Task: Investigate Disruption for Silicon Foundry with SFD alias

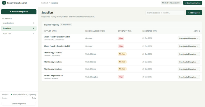Action: pos(189,38)
